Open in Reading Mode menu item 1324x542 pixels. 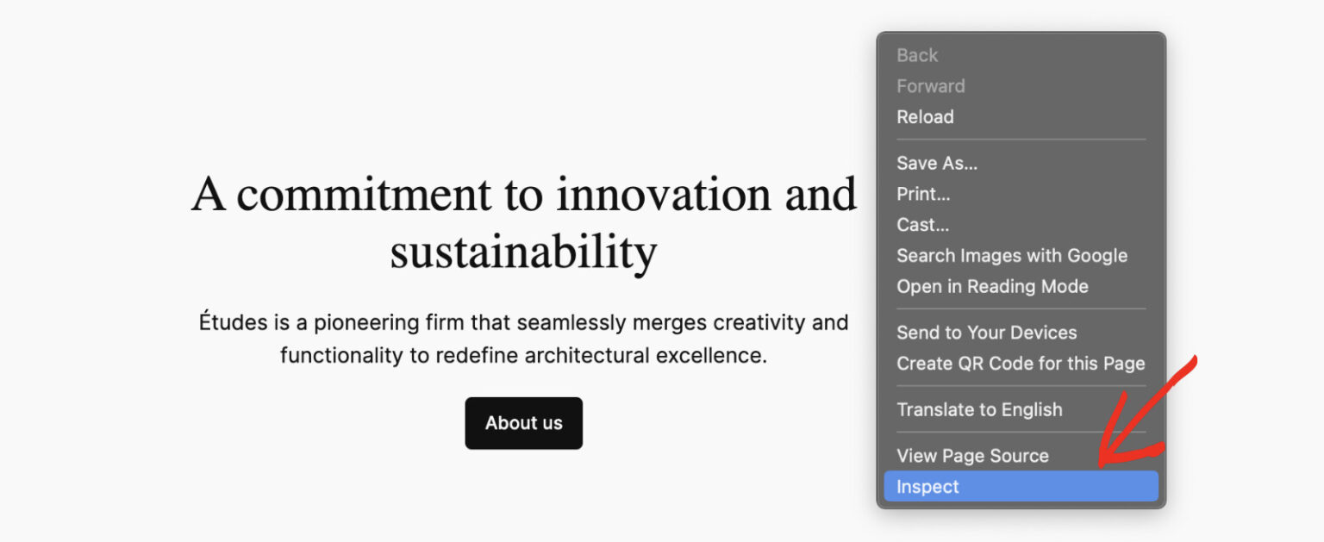click(992, 286)
